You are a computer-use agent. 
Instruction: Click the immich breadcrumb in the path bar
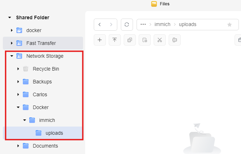(x=162, y=25)
